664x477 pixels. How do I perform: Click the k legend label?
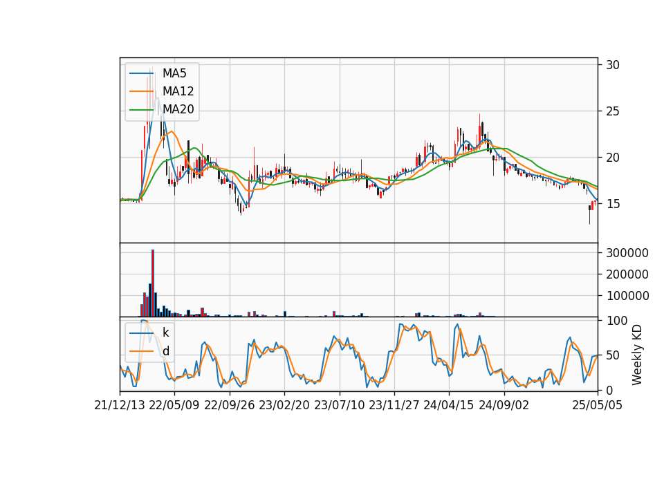[165, 333]
